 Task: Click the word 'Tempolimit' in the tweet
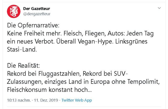coord(143,82)
